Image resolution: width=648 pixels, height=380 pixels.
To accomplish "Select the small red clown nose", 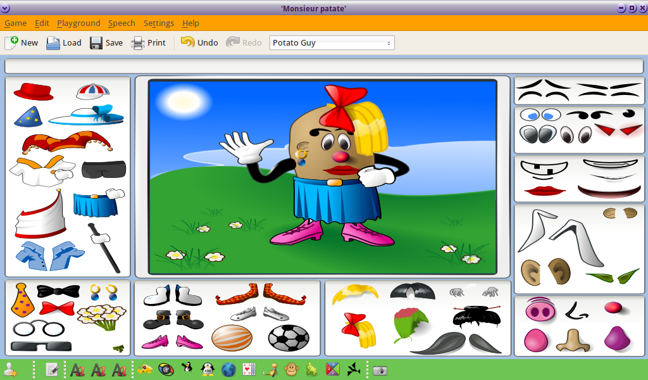I will 614,308.
